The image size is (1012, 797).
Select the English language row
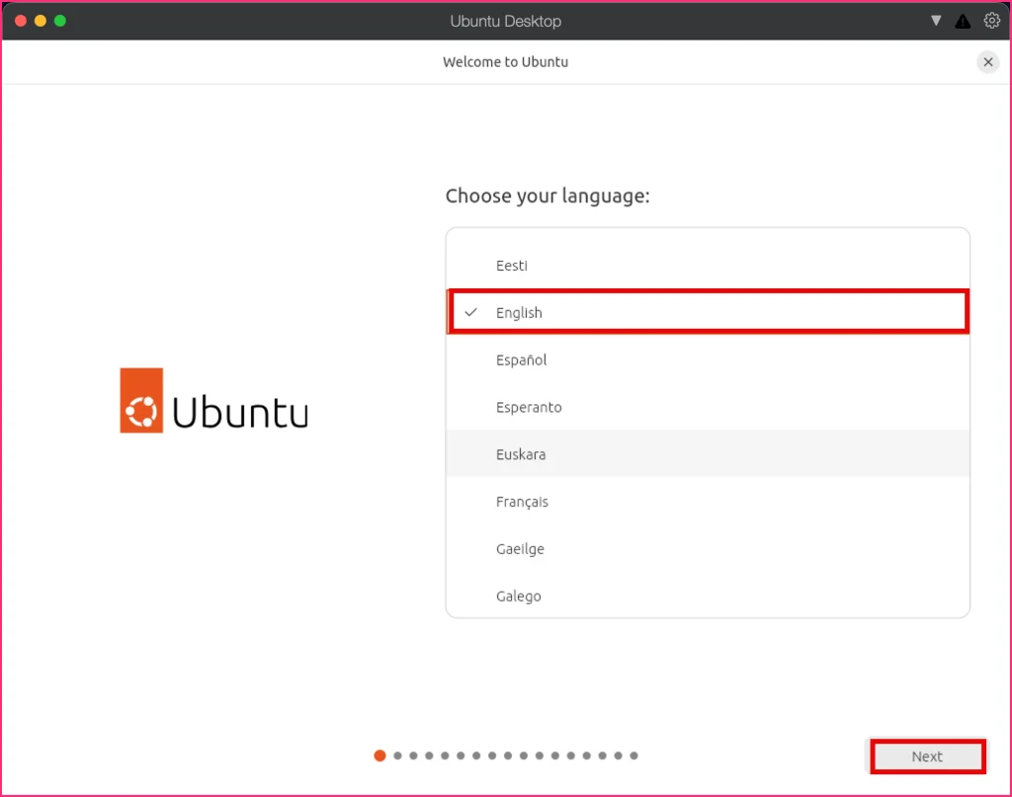coord(708,312)
